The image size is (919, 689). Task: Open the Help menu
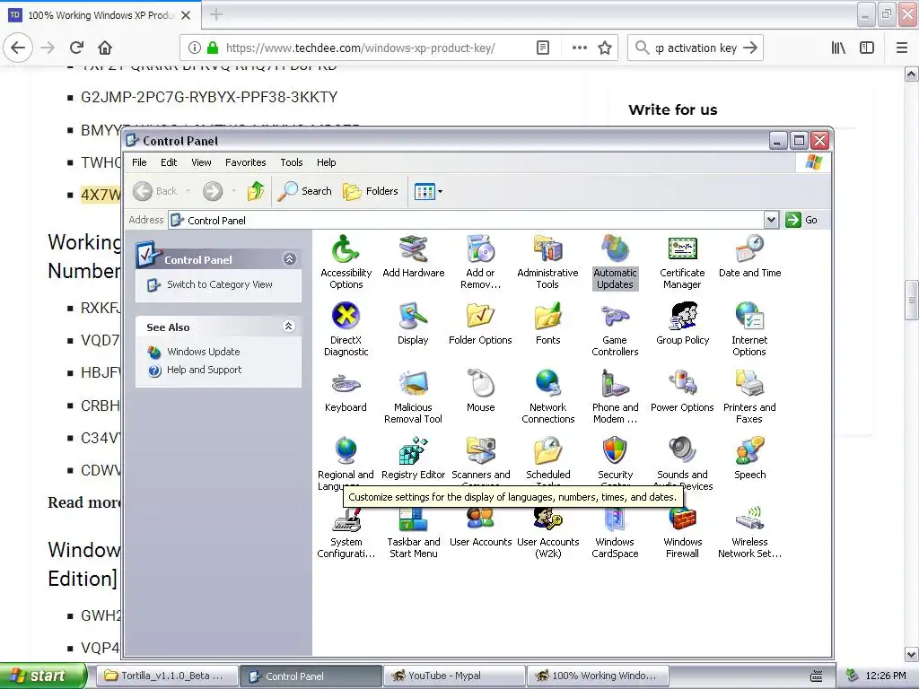[327, 162]
